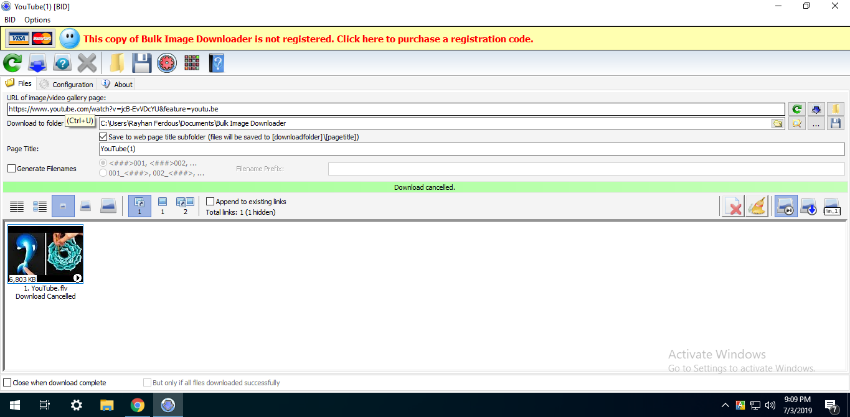Toggle the linked images filter labeled 1
The width and height of the screenshot is (850, 417).
139,206
